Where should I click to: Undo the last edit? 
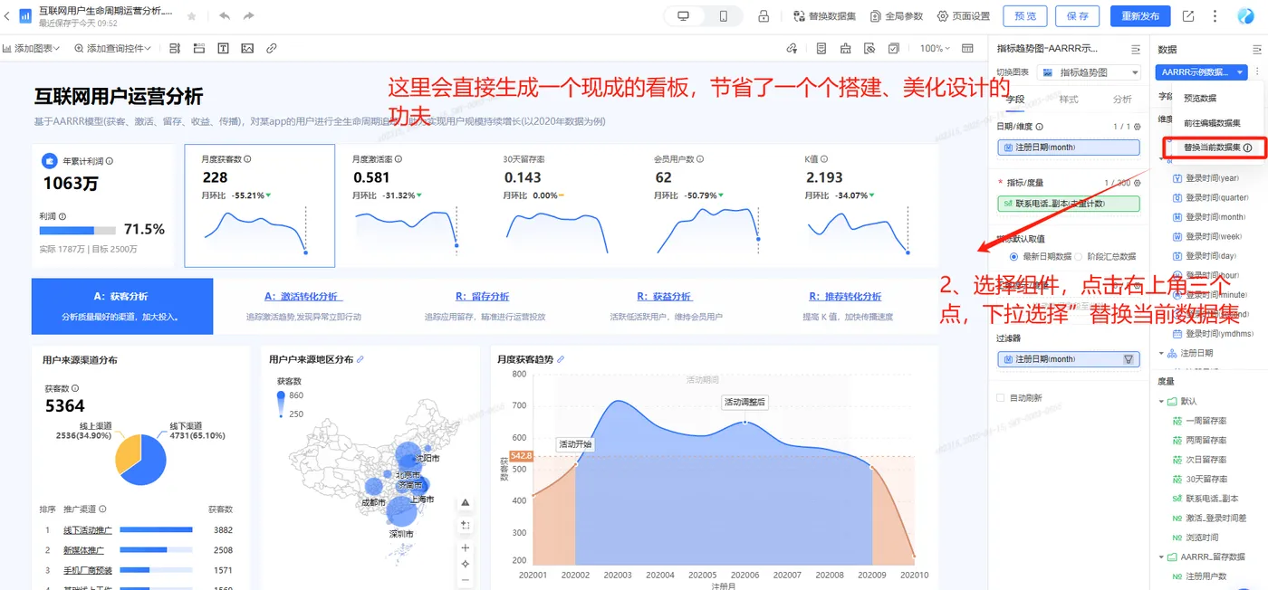[x=225, y=16]
